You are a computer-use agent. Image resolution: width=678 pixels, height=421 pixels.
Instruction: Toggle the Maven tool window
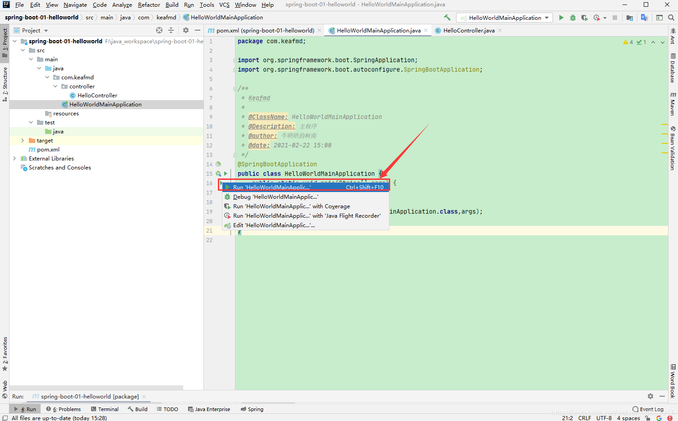coord(673,104)
